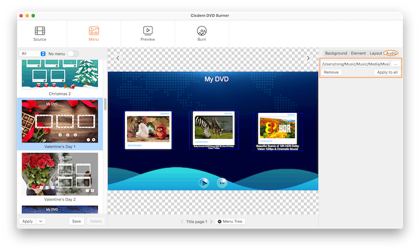Viewport: 420px width, 251px height.
Task: Click the Remove audio button
Action: [331, 72]
